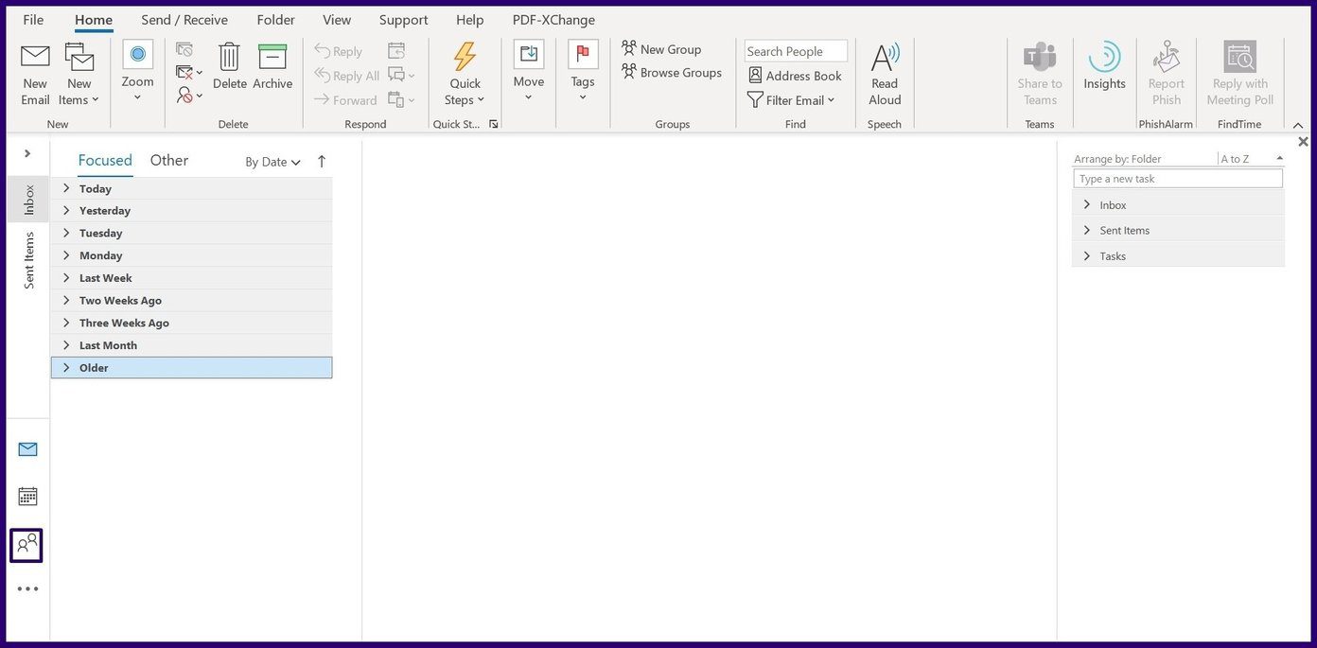The width and height of the screenshot is (1317, 648).
Task: Create a New Email
Action: (35, 74)
